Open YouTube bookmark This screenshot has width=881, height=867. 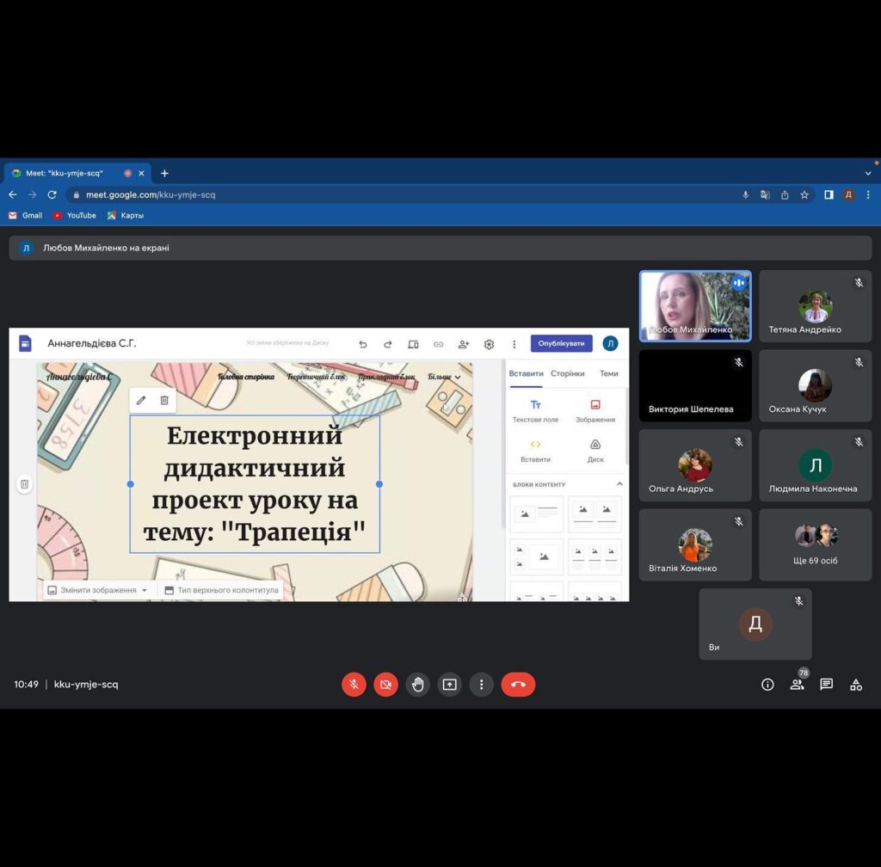[74, 215]
